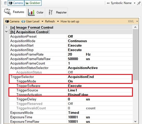Click the scrollbar up arrow

coord(135,27)
